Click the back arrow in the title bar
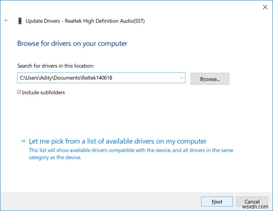273x211 pixels. [x=6, y=21]
